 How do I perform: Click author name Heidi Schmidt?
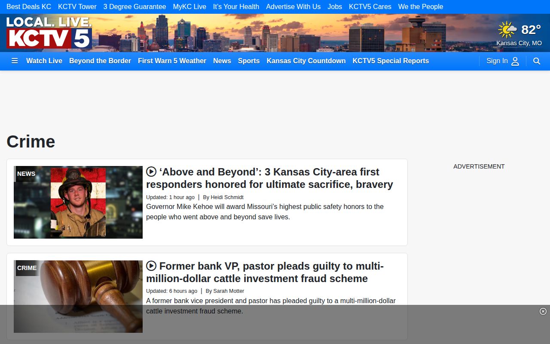(x=227, y=197)
